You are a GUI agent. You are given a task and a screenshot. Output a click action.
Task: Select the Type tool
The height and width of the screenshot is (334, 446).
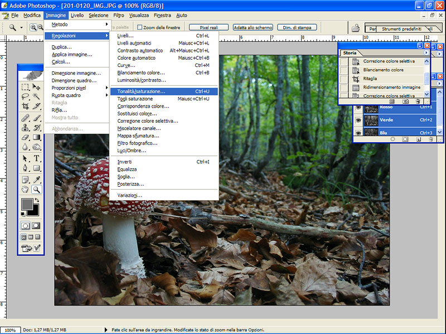[x=37, y=158]
